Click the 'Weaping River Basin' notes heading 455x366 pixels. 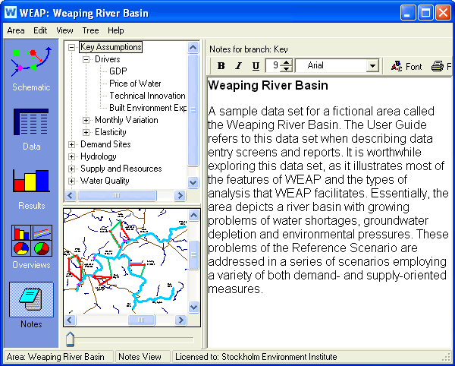pyautogui.click(x=268, y=85)
